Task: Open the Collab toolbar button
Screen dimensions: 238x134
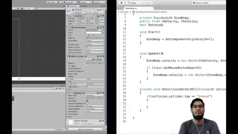Action: pos(52,2)
